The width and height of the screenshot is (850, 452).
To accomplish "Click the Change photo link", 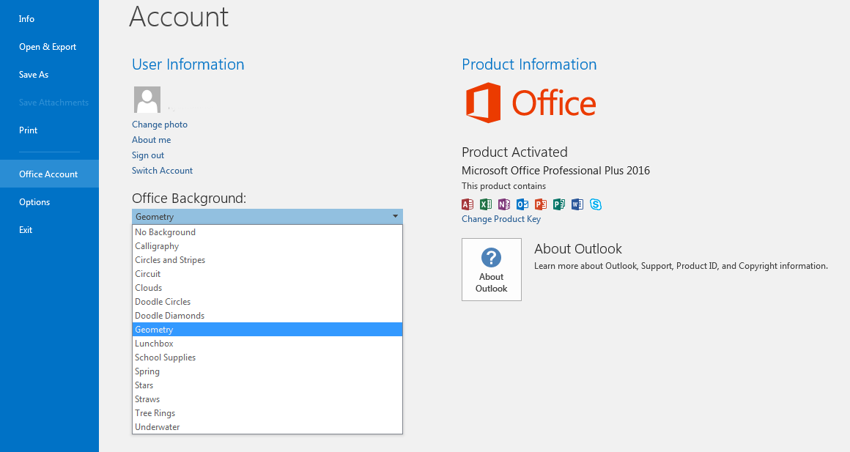I will [x=160, y=125].
